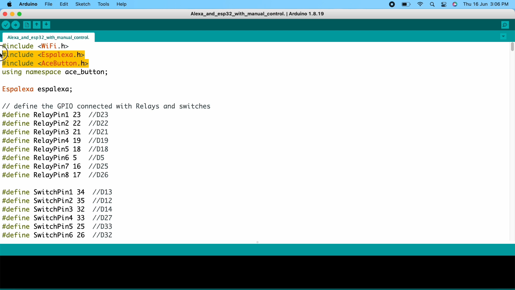Click the RelayPin7 16 define line
The width and height of the screenshot is (515, 290).
[55, 167]
